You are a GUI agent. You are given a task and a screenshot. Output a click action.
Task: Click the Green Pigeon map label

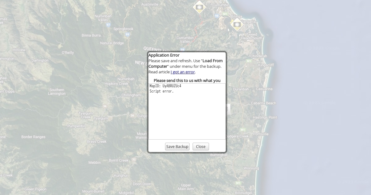(35, 189)
